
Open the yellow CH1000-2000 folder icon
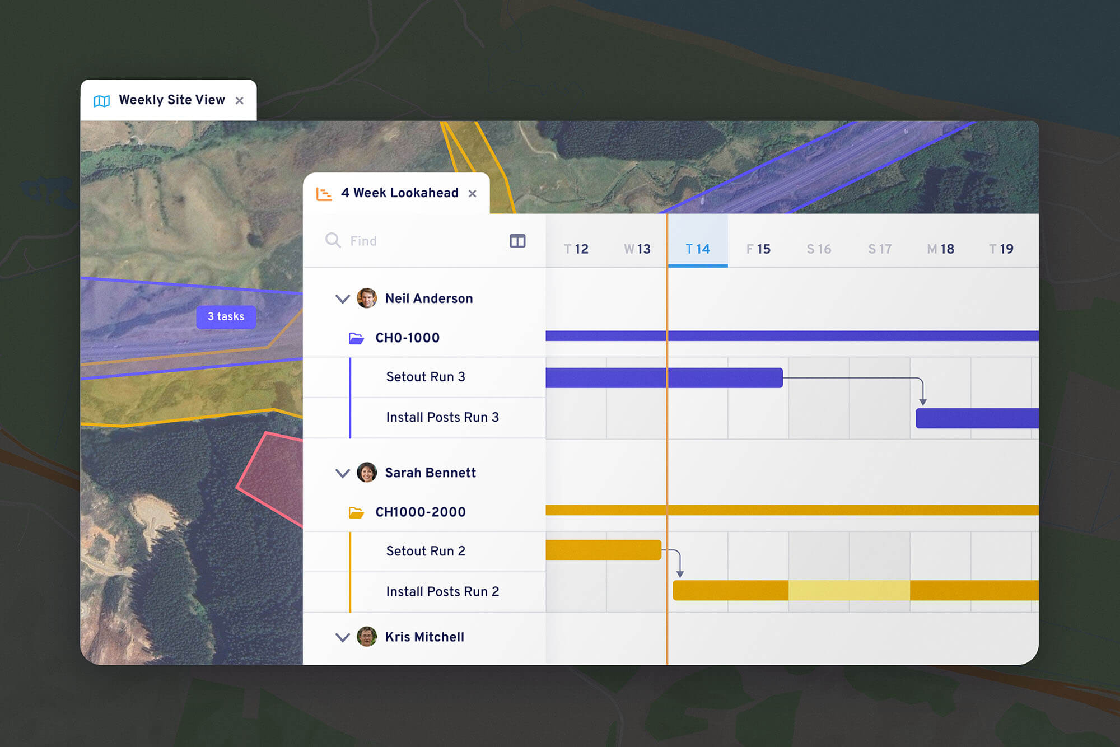(x=356, y=512)
